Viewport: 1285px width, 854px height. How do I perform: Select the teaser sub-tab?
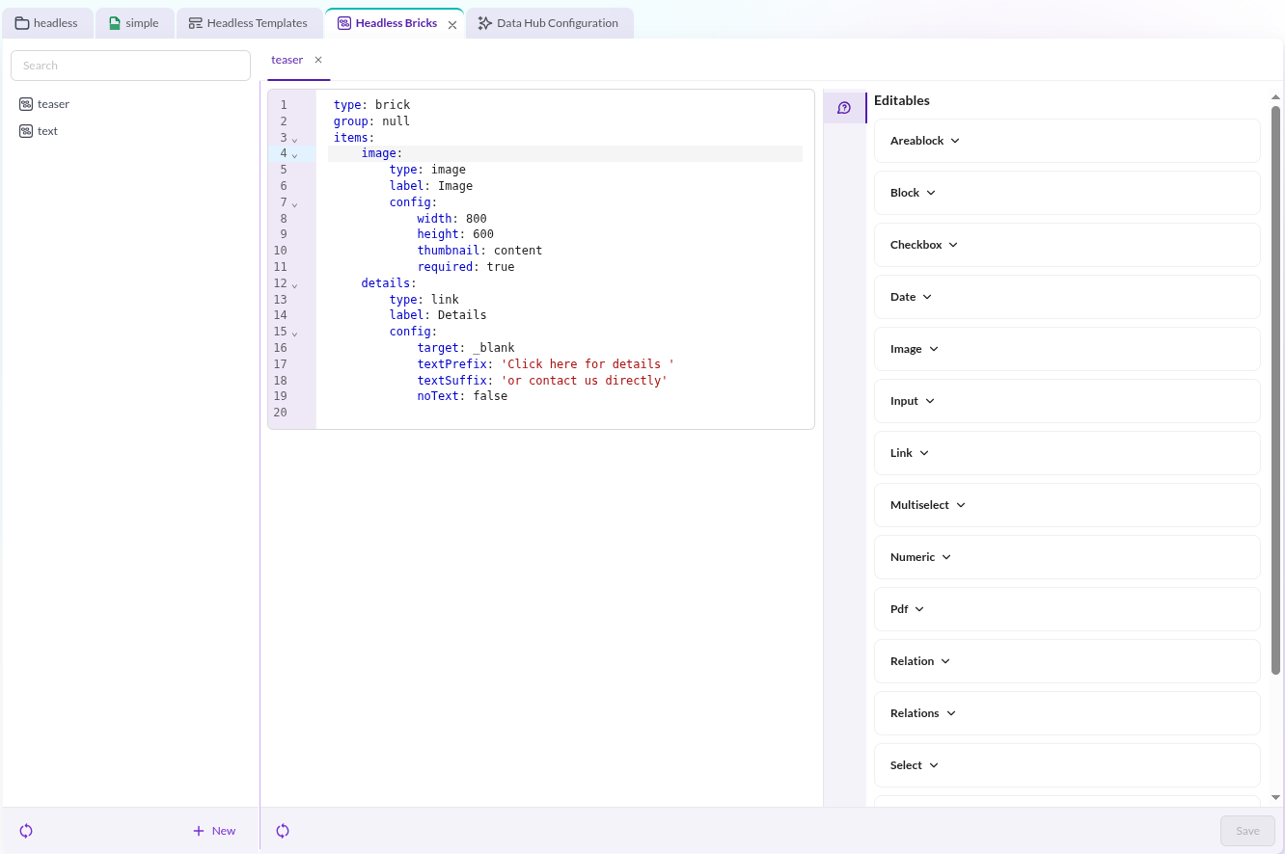(x=287, y=60)
